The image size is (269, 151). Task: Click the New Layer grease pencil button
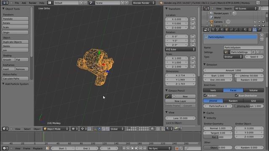tap(180, 101)
